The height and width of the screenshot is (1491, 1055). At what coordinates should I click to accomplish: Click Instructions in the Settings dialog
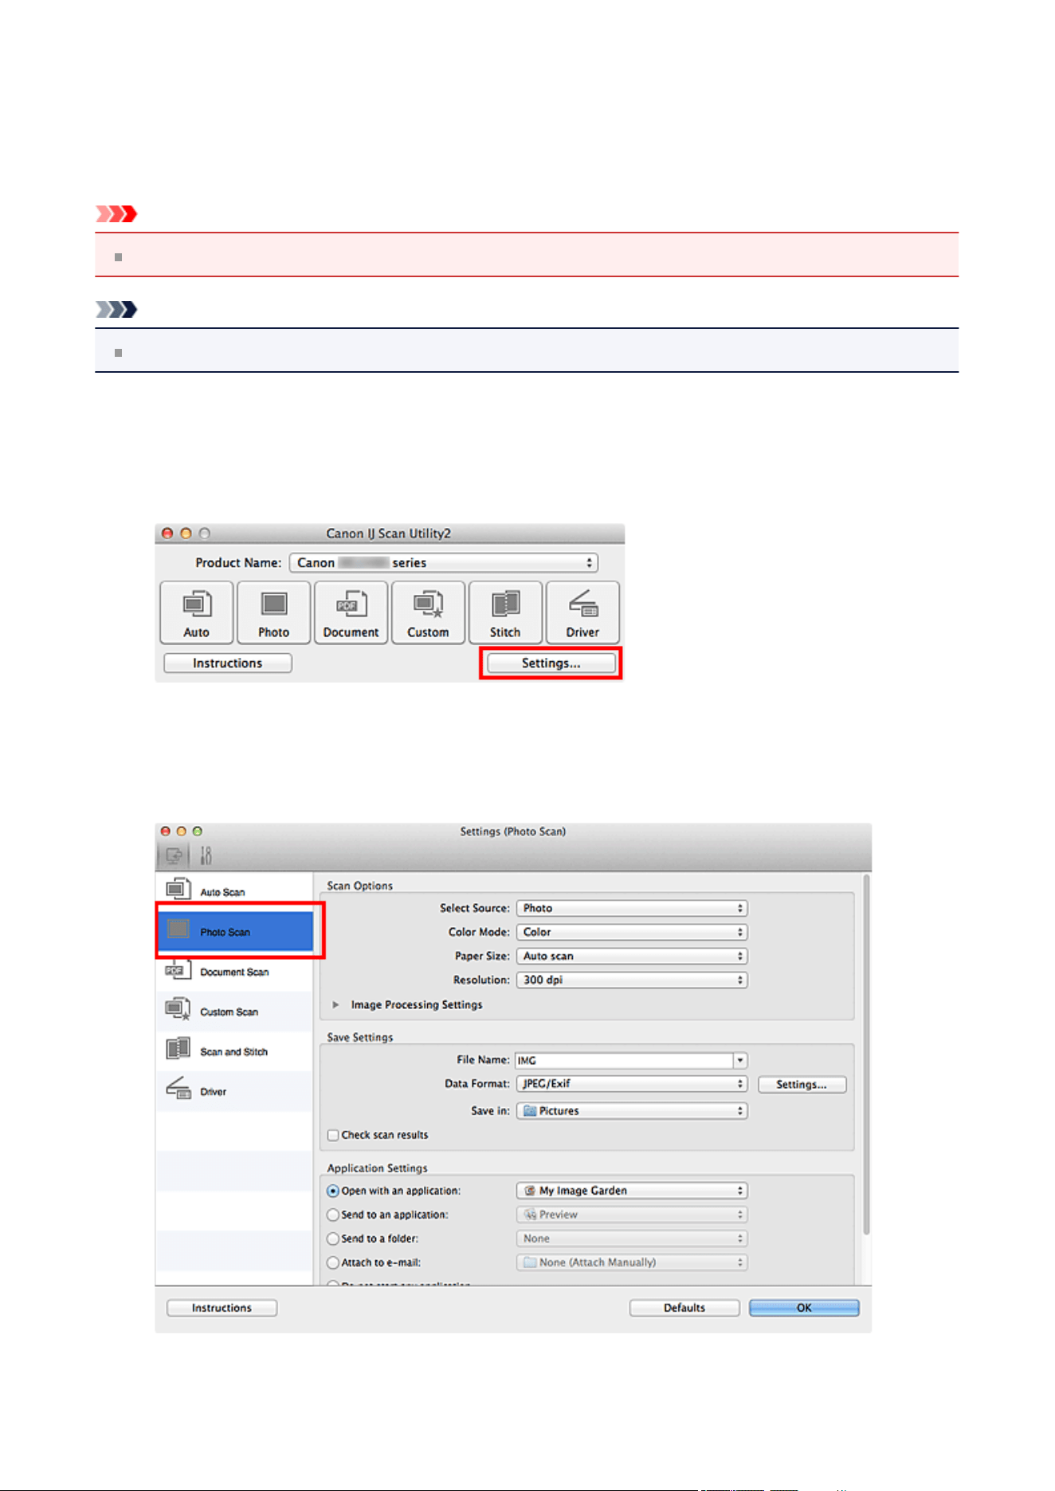coord(222,1309)
